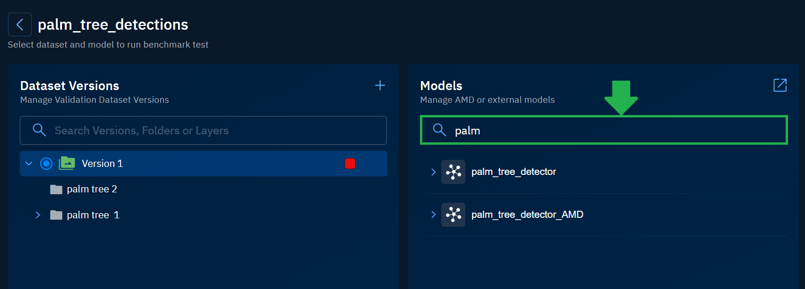The width and height of the screenshot is (805, 289).
Task: Click the red color swatch for Version 1
Action: pos(350,164)
